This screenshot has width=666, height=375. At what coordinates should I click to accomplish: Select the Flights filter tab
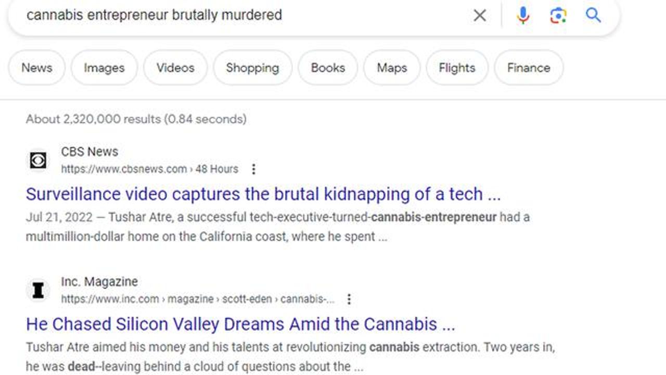click(457, 68)
